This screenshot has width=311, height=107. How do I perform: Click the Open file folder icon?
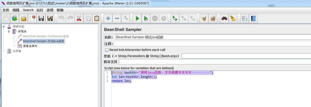[24, 18]
